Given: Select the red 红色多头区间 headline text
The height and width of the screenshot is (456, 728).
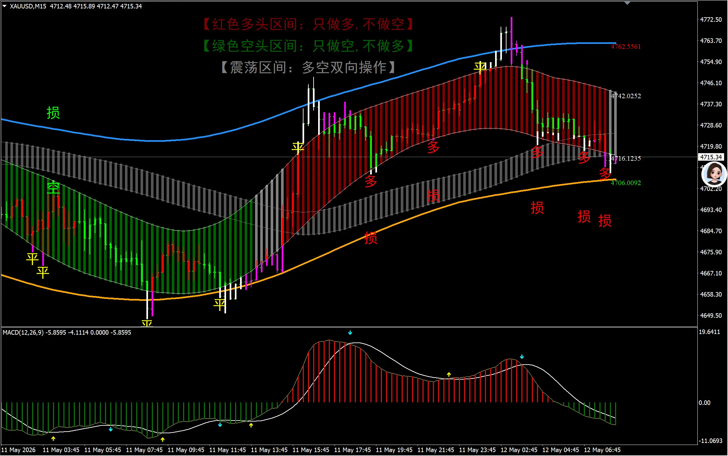Looking at the screenshot, I should point(308,24).
